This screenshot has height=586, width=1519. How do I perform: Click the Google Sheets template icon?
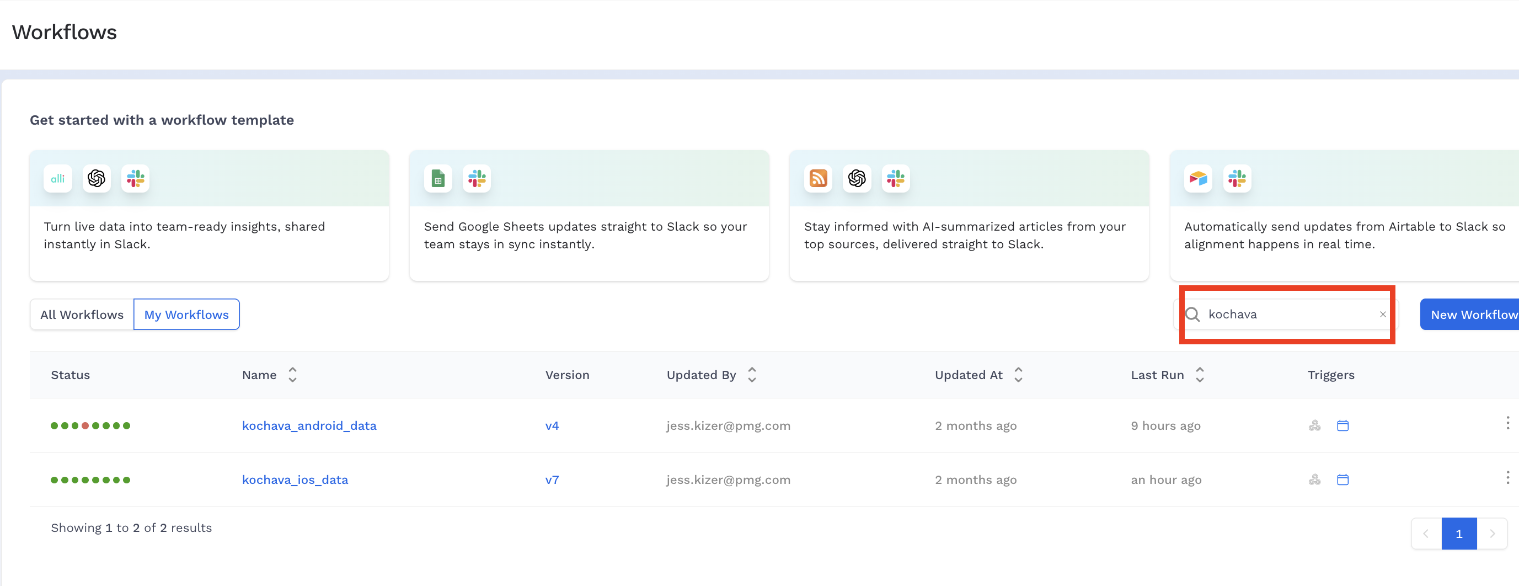437,178
